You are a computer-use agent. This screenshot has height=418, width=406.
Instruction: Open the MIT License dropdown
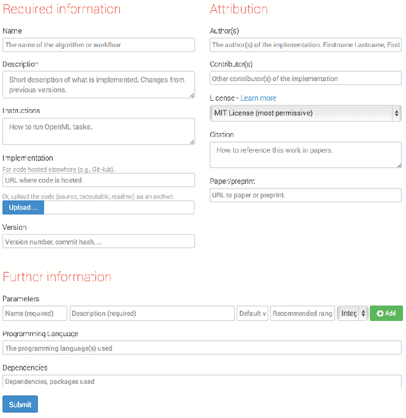tap(305, 113)
